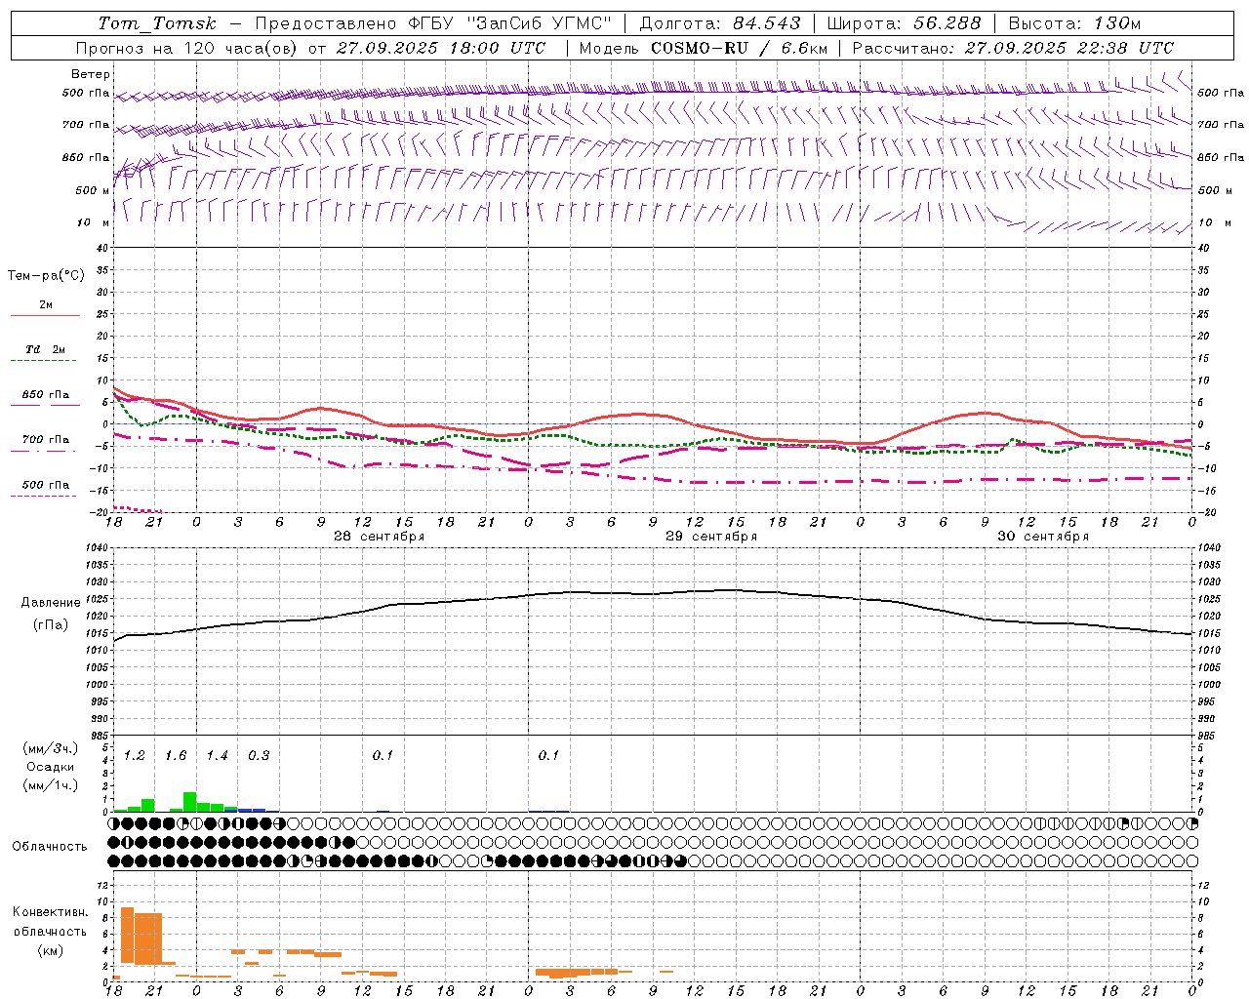Click the 'Долгота: 84.543' header value
This screenshot has height=999, width=1249.
720,23
